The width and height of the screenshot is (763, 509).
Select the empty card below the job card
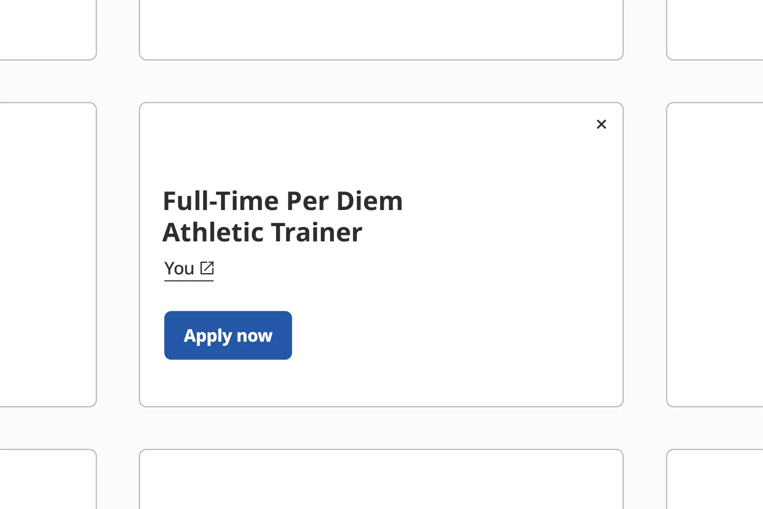coord(381,479)
